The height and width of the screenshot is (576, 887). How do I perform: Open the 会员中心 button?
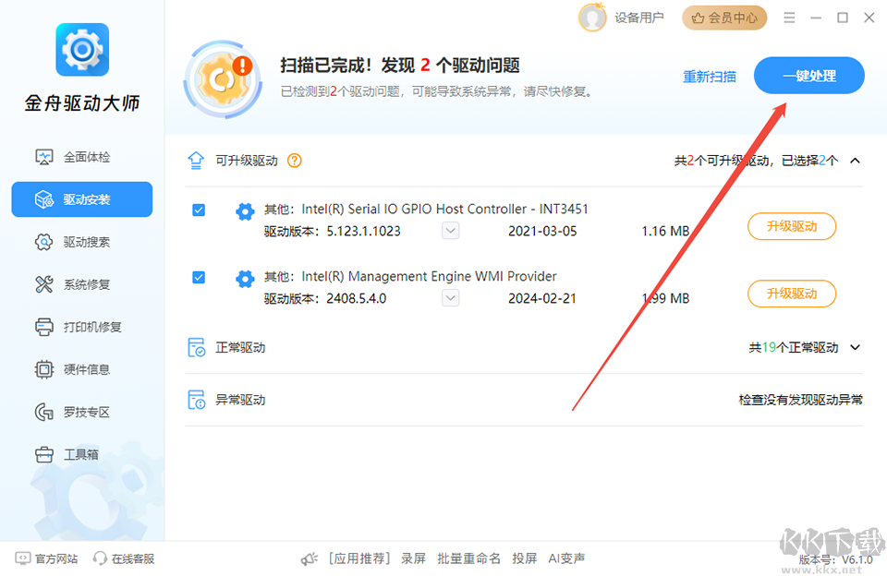(724, 18)
